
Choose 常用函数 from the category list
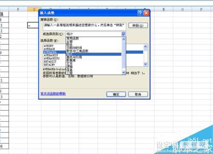coord(94,38)
